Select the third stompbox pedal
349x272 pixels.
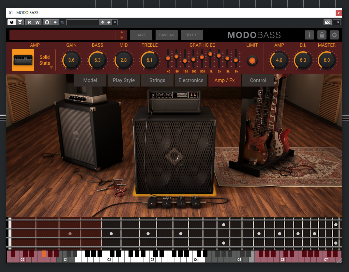(x=181, y=202)
